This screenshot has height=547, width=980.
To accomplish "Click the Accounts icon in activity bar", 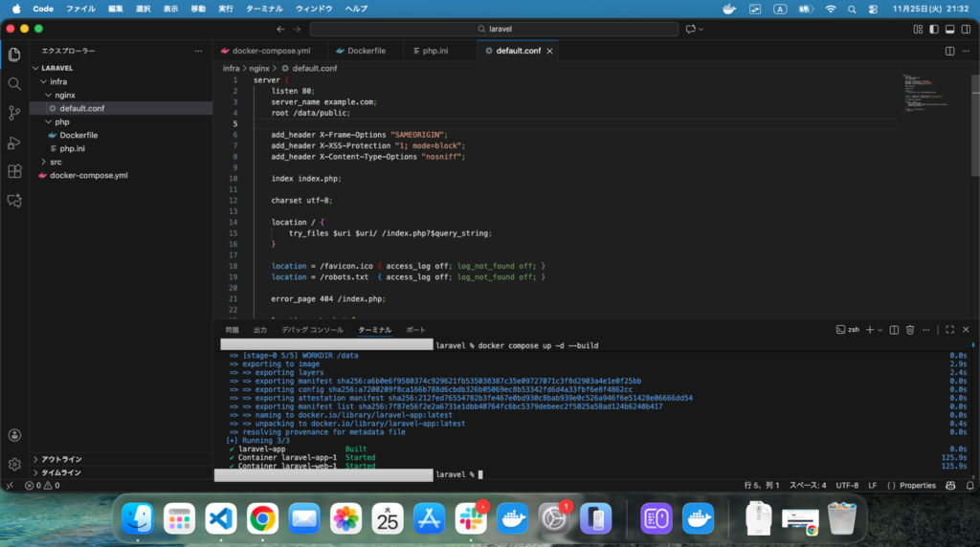I will (14, 435).
